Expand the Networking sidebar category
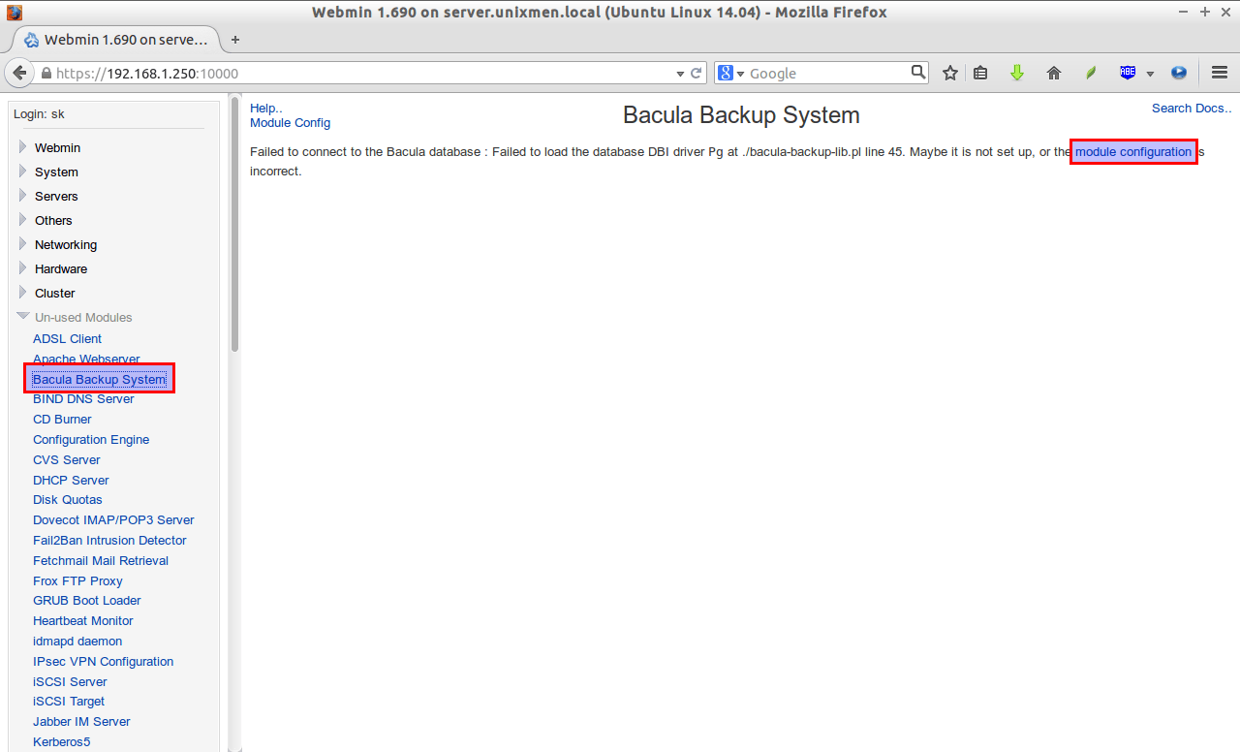Image resolution: width=1240 pixels, height=752 pixels. point(65,245)
